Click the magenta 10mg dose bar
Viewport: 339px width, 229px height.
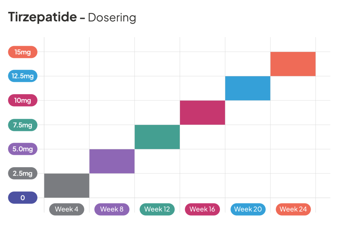(202, 112)
